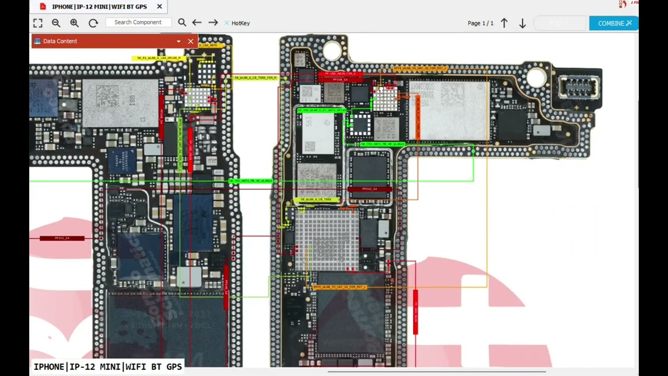Click the brand logo icon at top right
The width and height of the screenshot is (668, 376).
pyautogui.click(x=623, y=4)
